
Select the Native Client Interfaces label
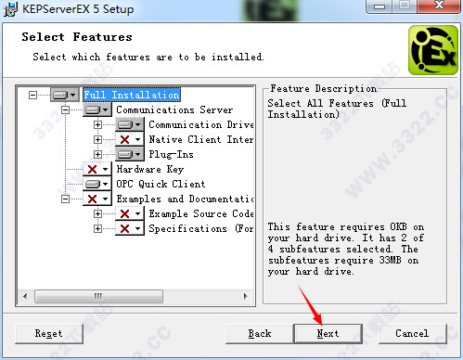(x=201, y=139)
